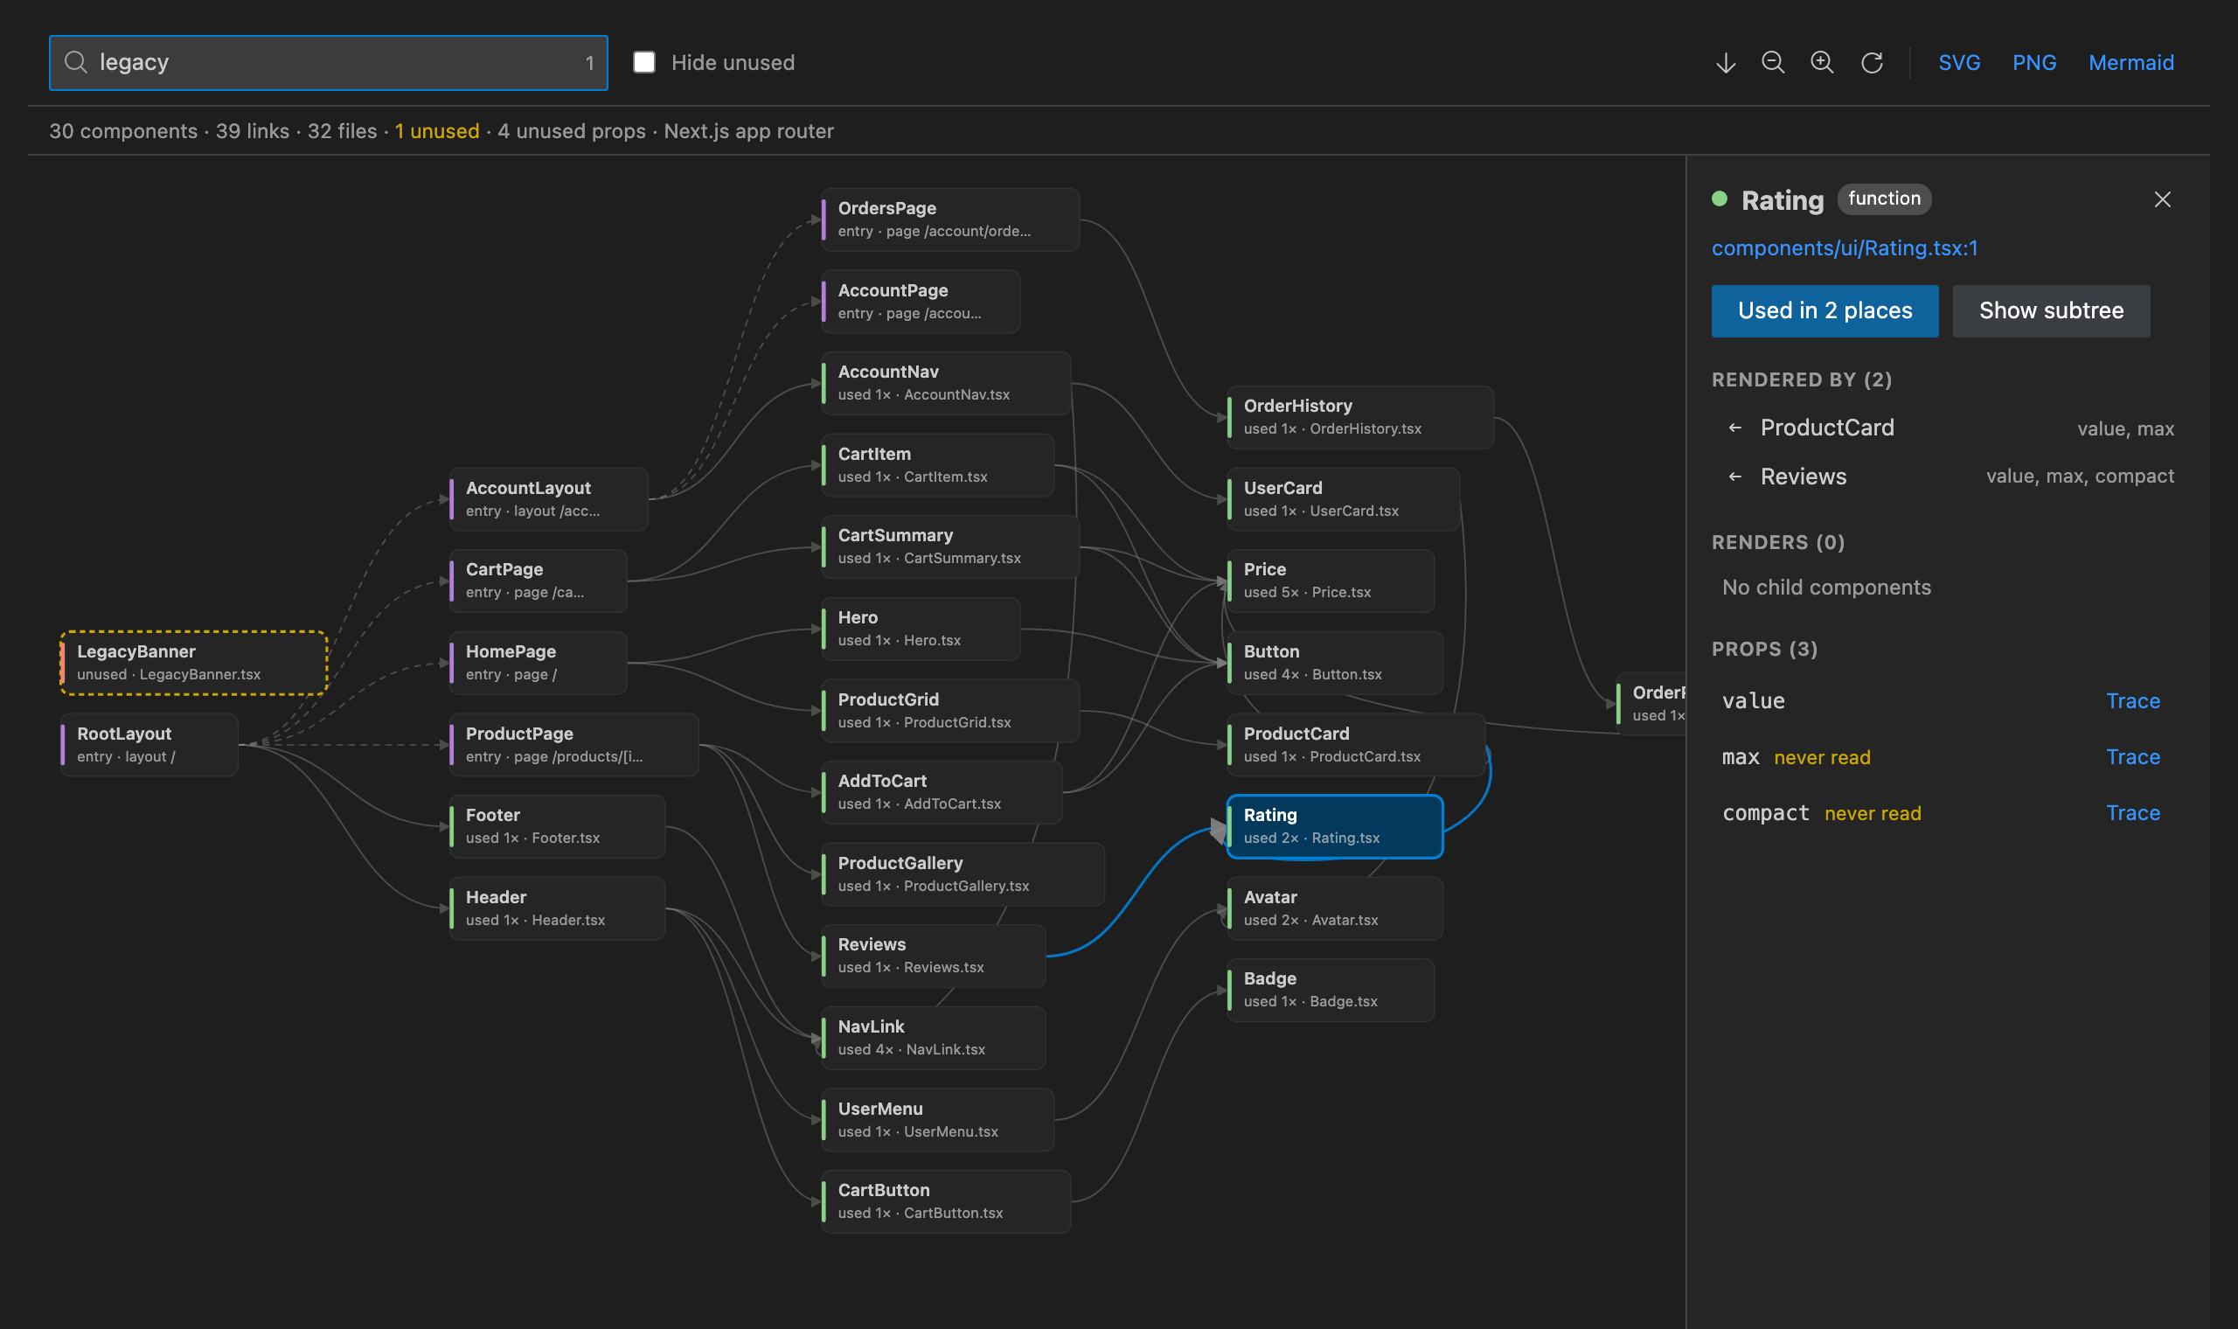Export the graph as SVG
Image resolution: width=2238 pixels, height=1329 pixels.
1959,63
